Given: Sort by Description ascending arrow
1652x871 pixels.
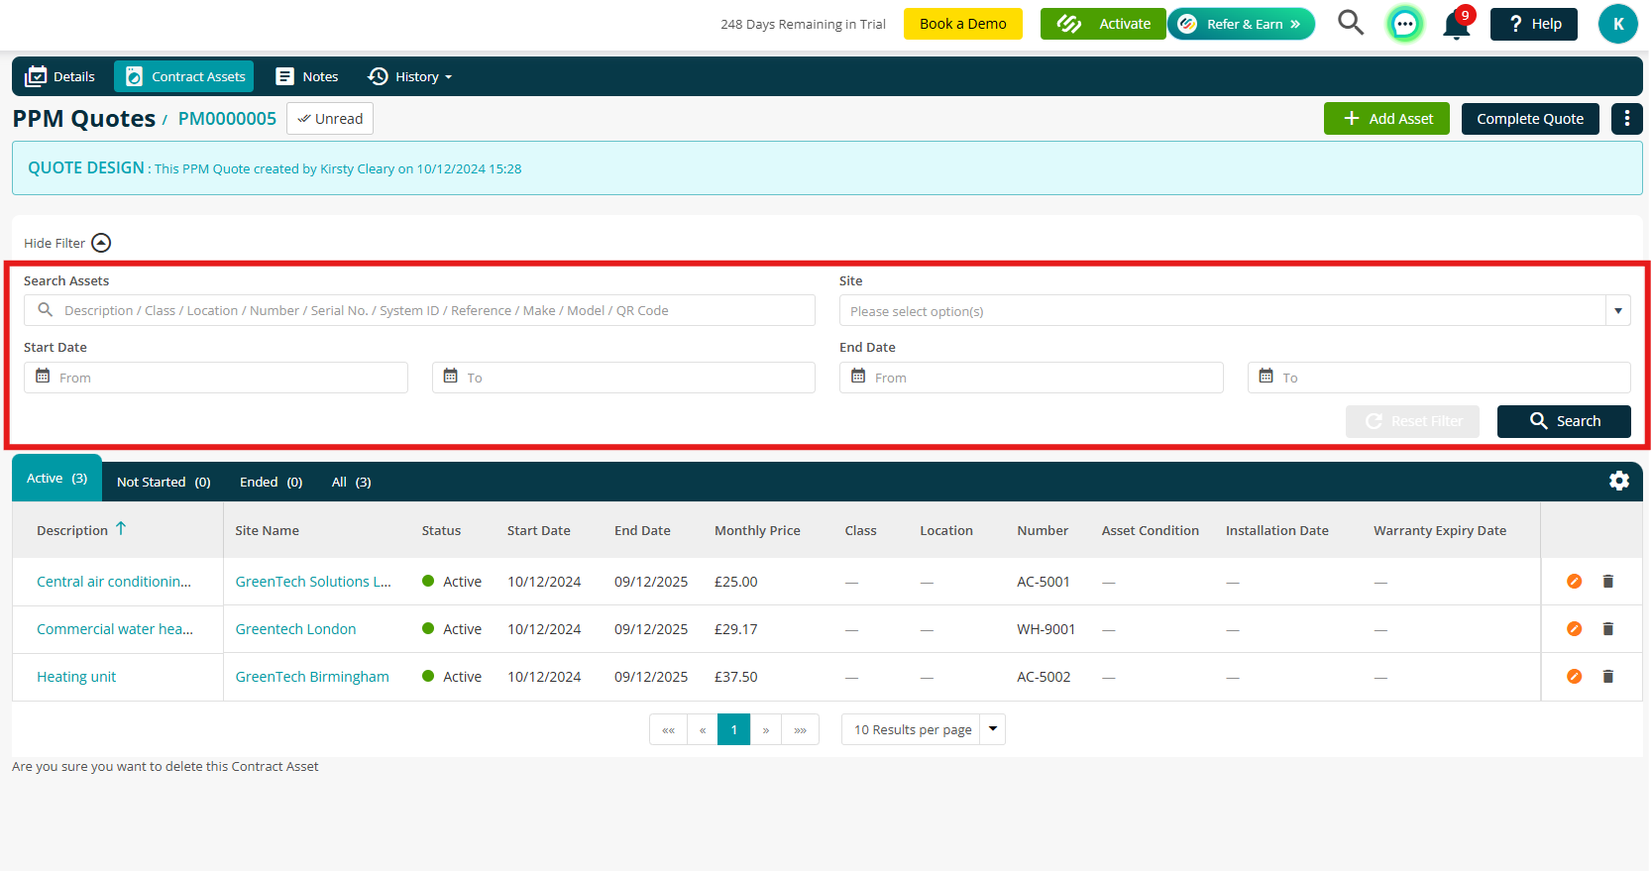Looking at the screenshot, I should tap(121, 529).
